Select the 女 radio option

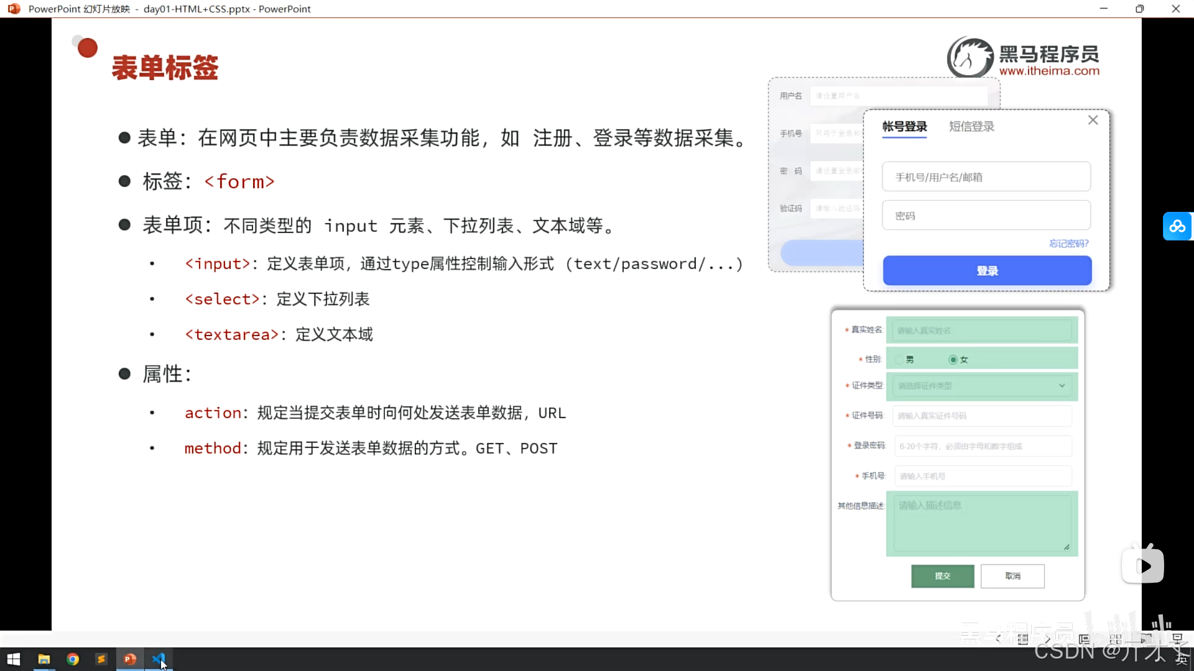pos(953,360)
